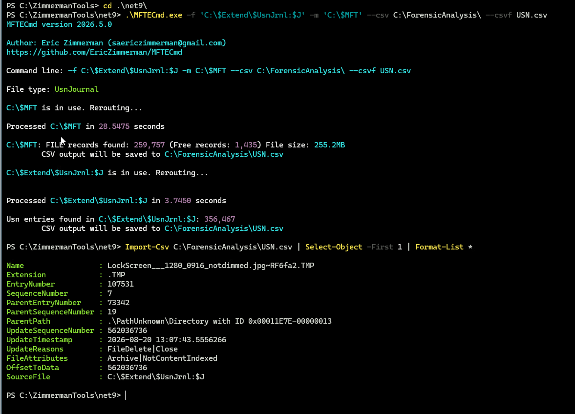Viewport: 575px width, 414px height.
Task: Select the Usn entries count '356,467'
Action: (x=220, y=219)
